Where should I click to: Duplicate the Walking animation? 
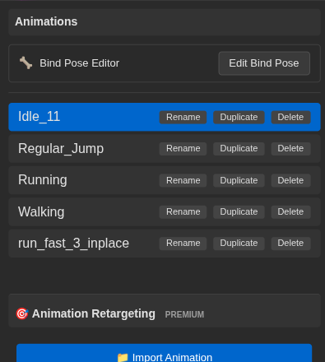pos(239,212)
